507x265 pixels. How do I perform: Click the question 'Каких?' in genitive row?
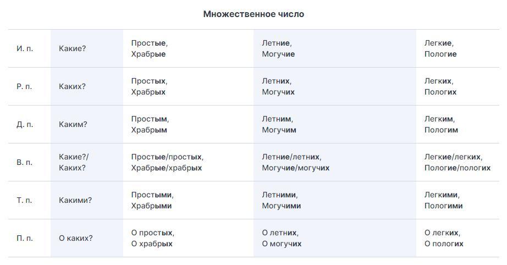pyautogui.click(x=73, y=86)
